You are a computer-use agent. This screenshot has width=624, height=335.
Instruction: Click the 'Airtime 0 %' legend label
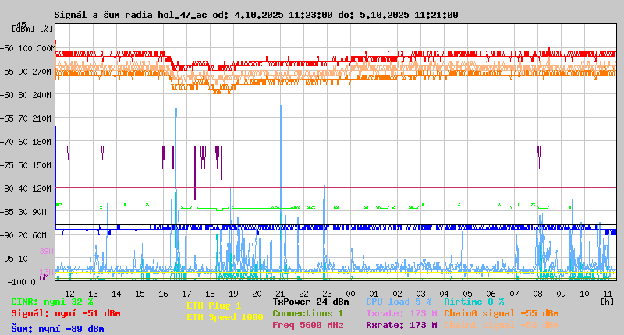point(474,301)
